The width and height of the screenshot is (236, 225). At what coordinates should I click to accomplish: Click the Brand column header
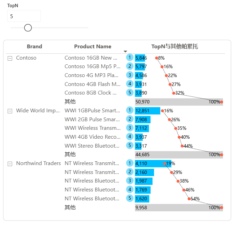click(34, 47)
